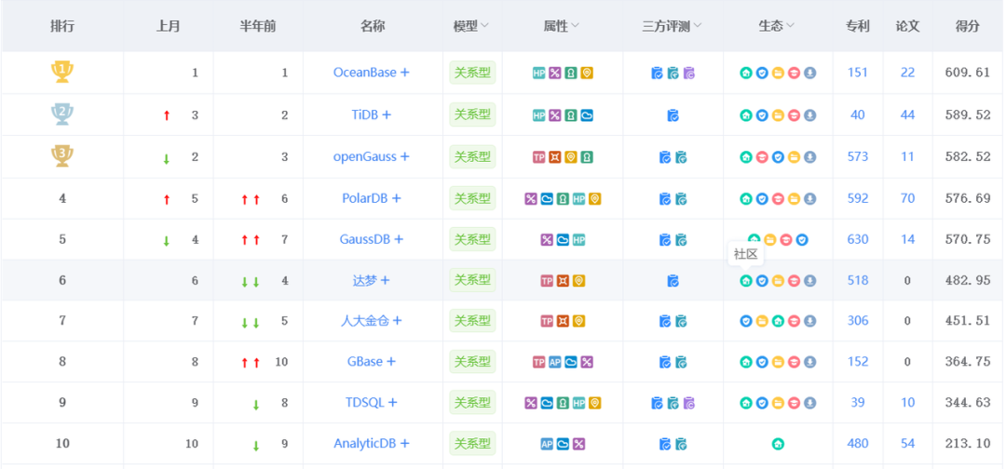
Task: Click the red graduation cap icon in PolarDB row
Action: pos(778,198)
